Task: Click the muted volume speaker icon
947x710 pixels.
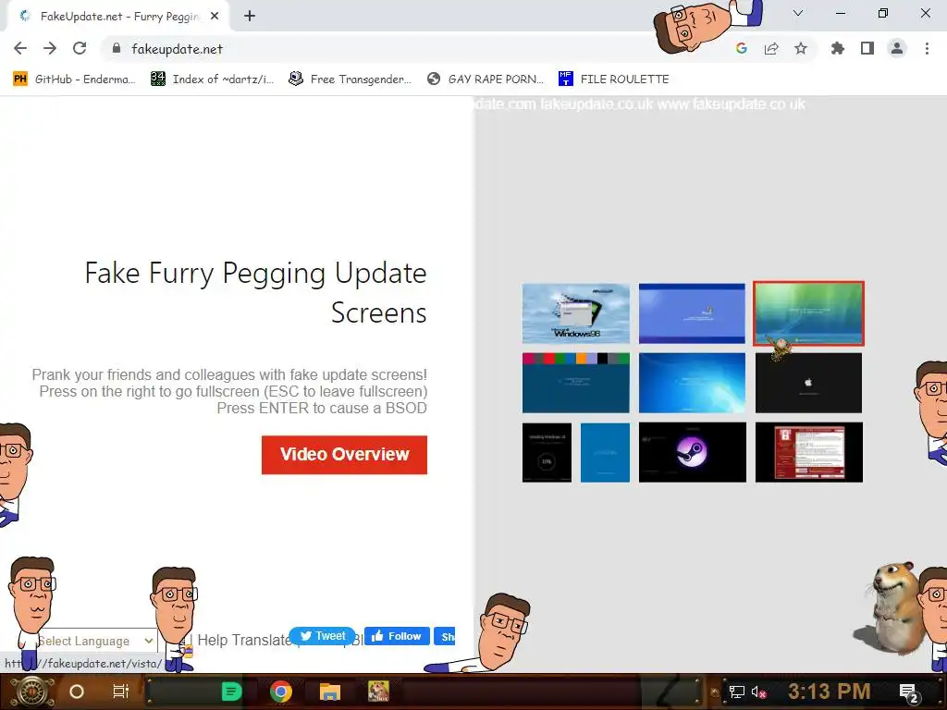Action: (758, 692)
